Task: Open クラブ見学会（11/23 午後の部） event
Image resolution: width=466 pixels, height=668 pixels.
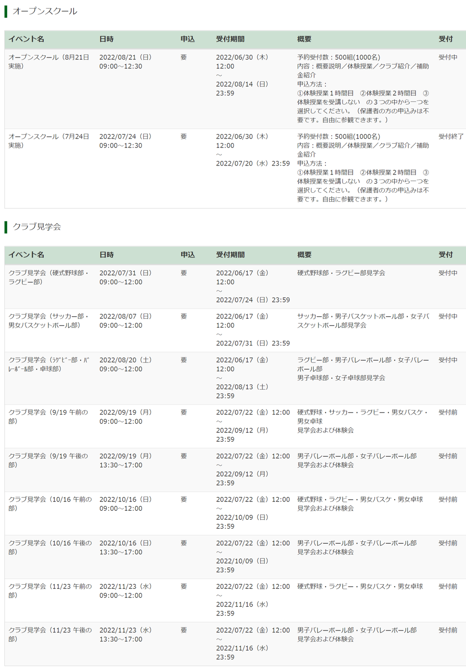Action: (x=50, y=634)
